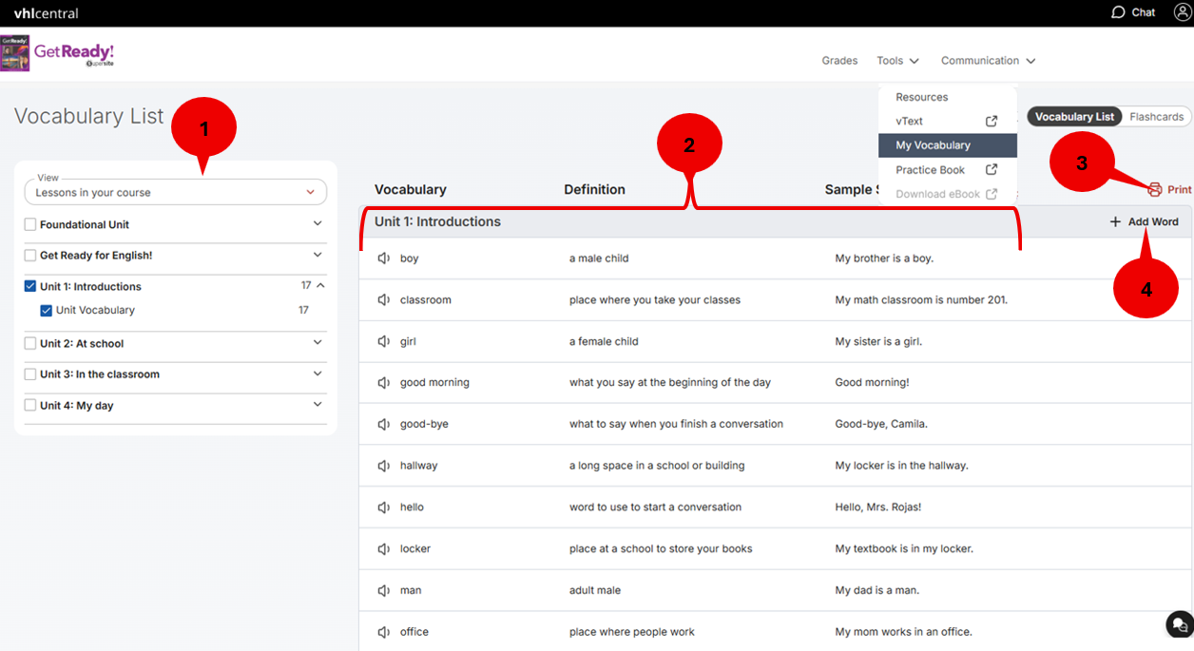Image resolution: width=1194 pixels, height=651 pixels.
Task: Click sentence 'Good-bye, Camila.'
Action: [881, 424]
